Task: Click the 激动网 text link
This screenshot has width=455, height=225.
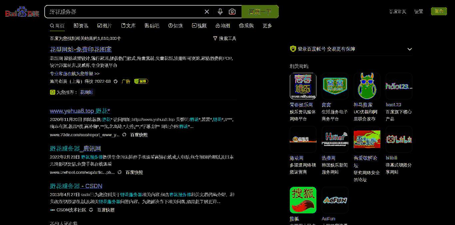Action: [x=296, y=158]
